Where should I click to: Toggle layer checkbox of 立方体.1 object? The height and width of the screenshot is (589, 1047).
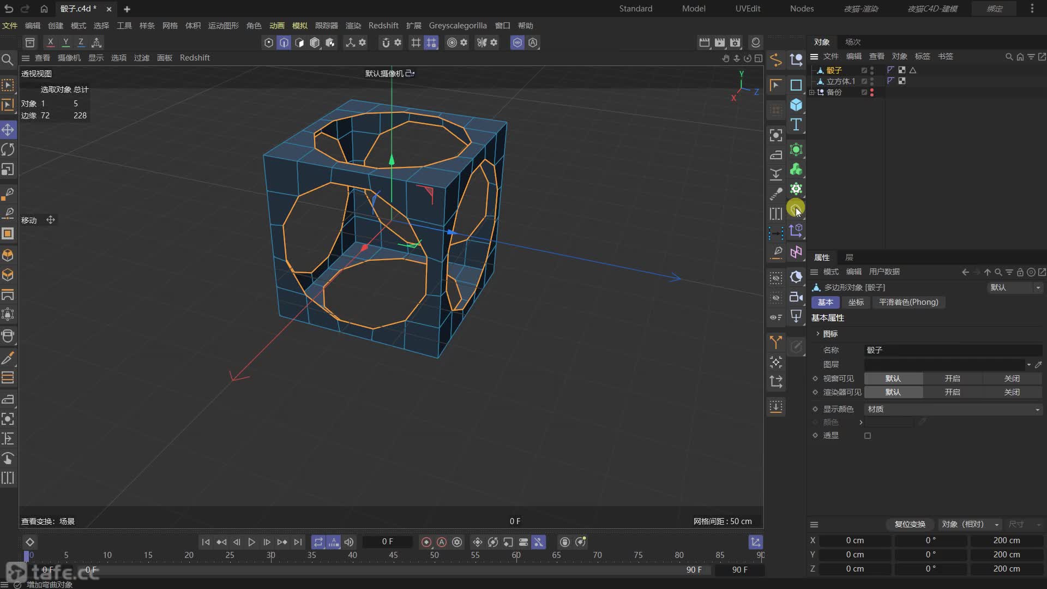(x=864, y=81)
